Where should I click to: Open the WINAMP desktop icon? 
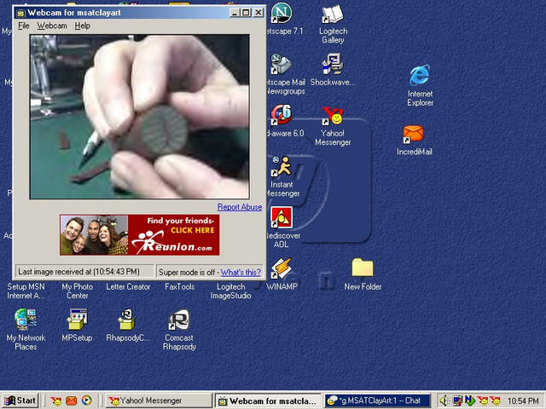pyautogui.click(x=282, y=268)
